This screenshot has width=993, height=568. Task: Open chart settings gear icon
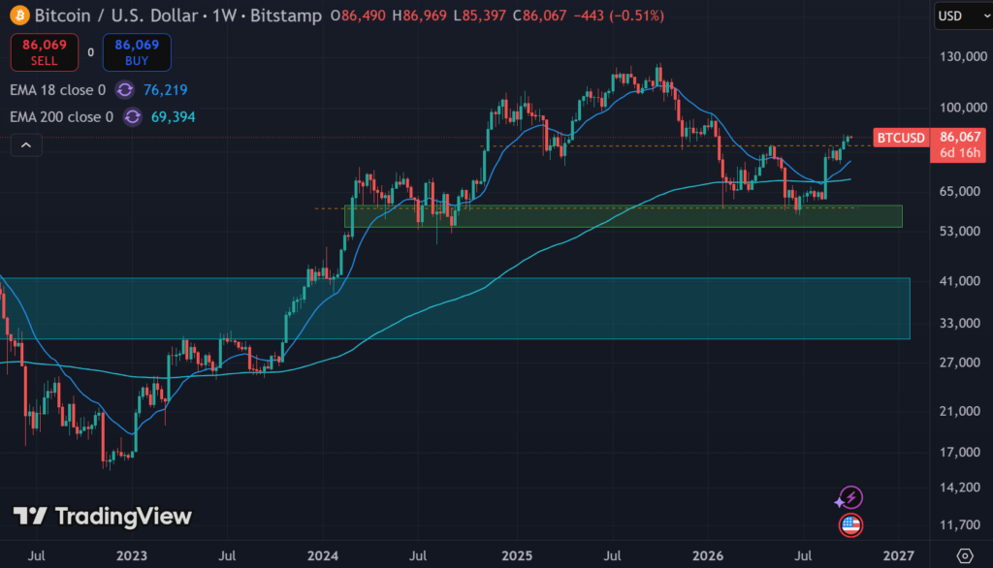click(x=965, y=556)
